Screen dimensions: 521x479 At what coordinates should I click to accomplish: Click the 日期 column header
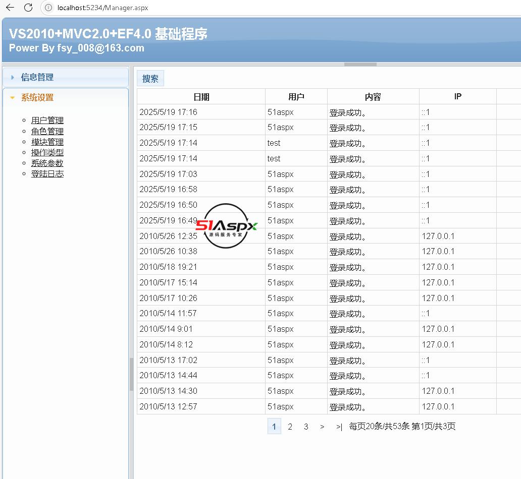point(201,97)
